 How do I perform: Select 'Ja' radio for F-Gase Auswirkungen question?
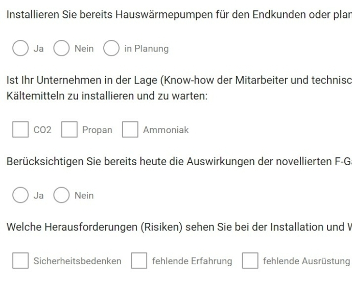click(x=20, y=195)
